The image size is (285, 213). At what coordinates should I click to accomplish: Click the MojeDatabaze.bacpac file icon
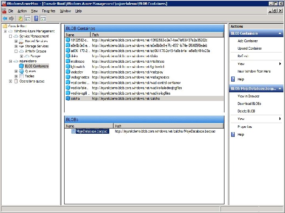[x=73, y=131]
